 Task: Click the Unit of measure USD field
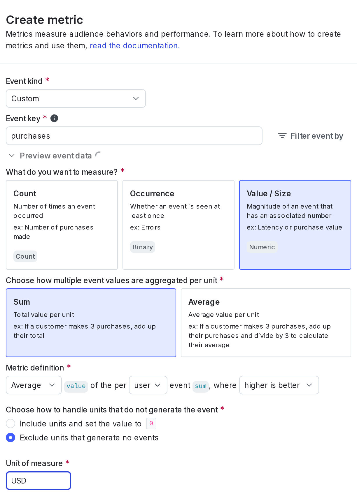(x=38, y=481)
